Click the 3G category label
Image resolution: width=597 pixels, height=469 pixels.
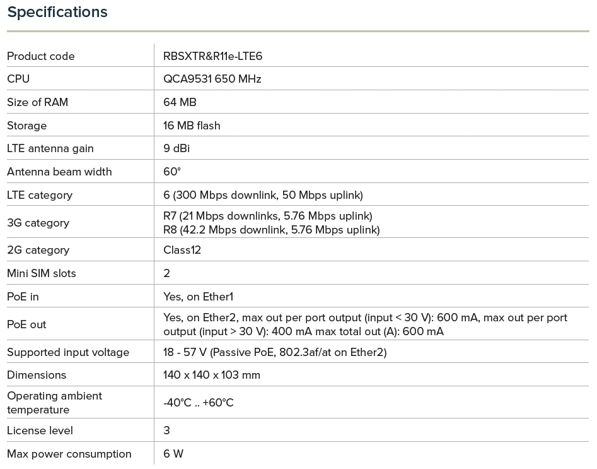(x=38, y=223)
